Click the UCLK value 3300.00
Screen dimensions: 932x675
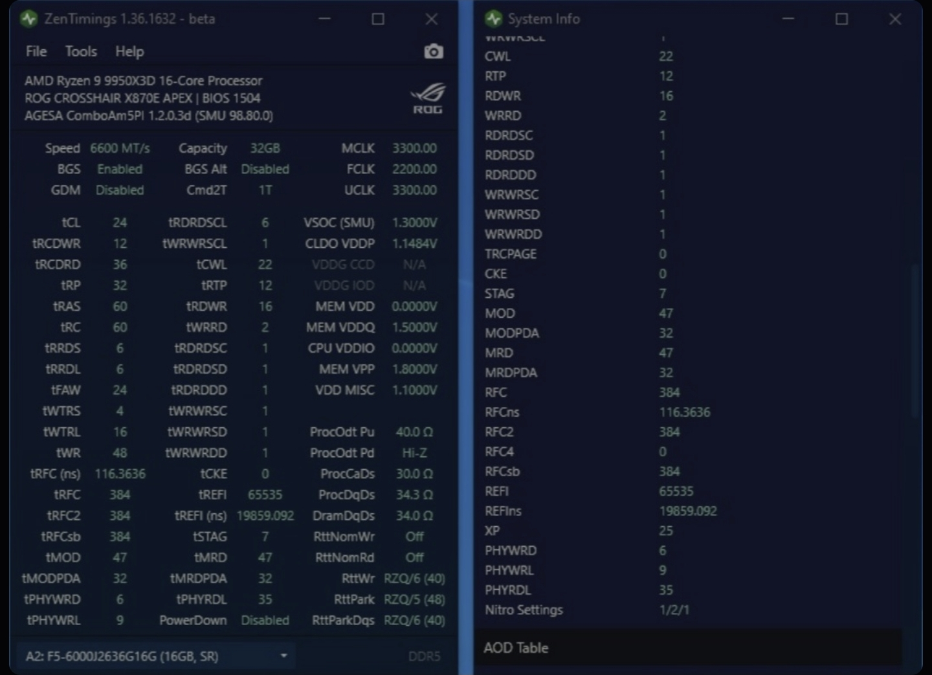click(414, 190)
